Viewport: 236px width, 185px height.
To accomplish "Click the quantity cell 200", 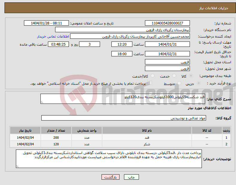I will click(56, 138).
